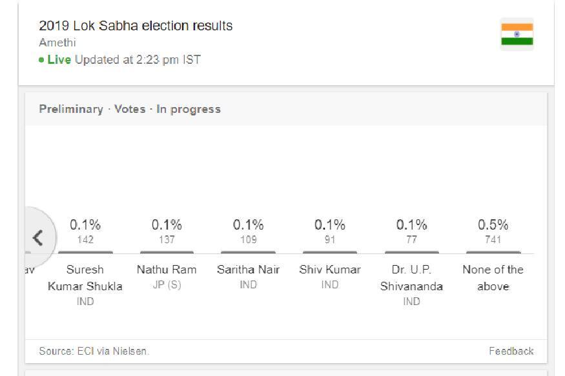Image resolution: width=565 pixels, height=376 pixels.
Task: Click the 2019 Lok Sabha election results heading
Action: [x=136, y=26]
